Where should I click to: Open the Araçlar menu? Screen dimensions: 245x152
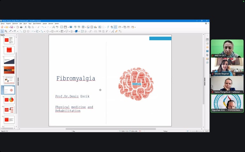pos(45,23)
